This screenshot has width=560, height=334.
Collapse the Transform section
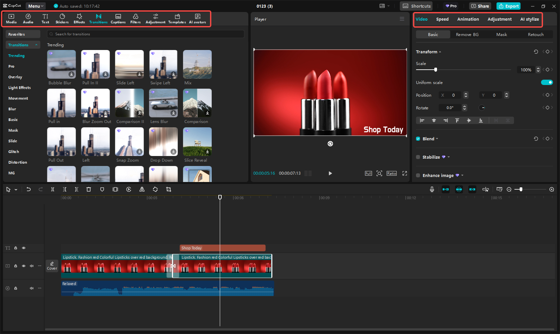pyautogui.click(x=440, y=52)
